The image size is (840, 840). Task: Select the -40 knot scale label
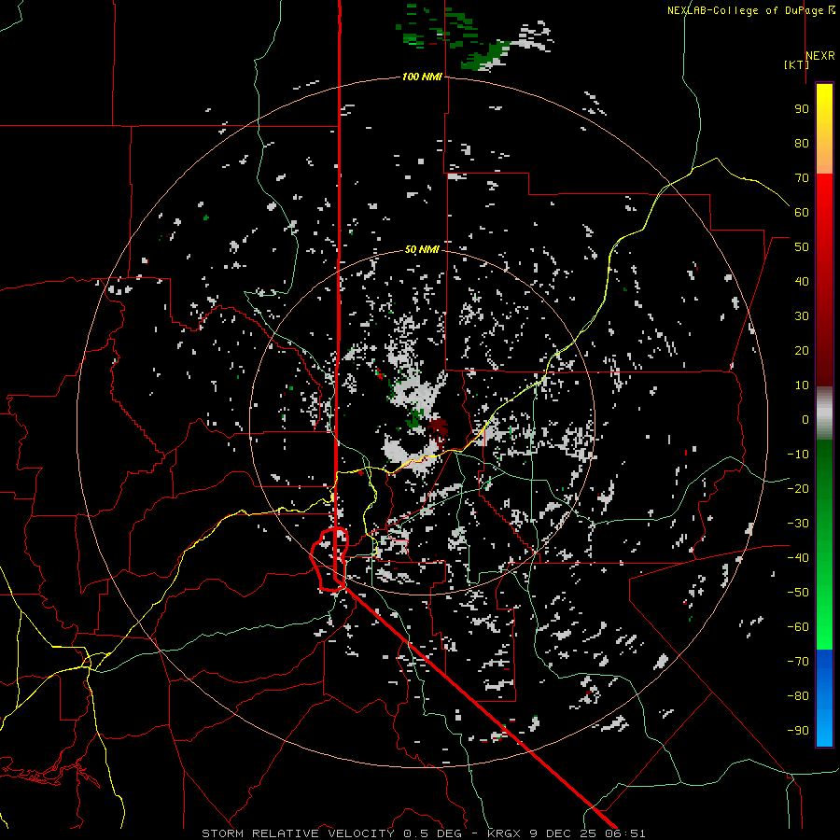click(798, 558)
